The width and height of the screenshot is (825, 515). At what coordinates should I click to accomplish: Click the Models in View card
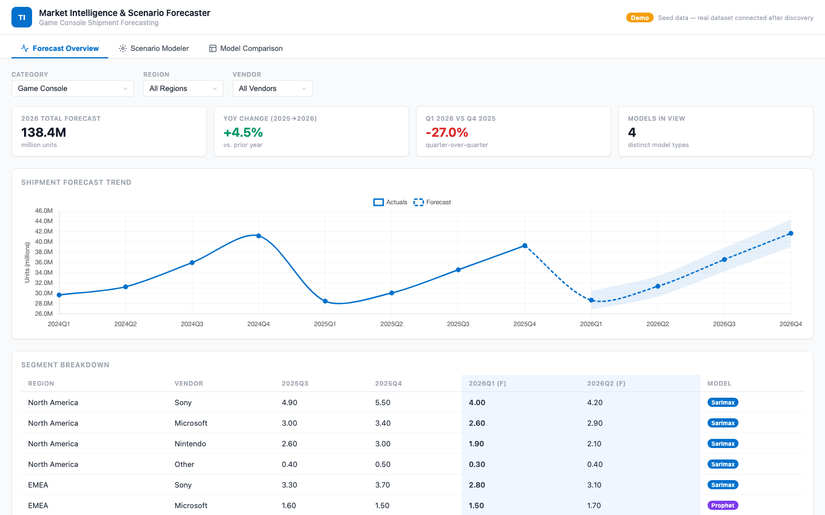[x=716, y=131]
